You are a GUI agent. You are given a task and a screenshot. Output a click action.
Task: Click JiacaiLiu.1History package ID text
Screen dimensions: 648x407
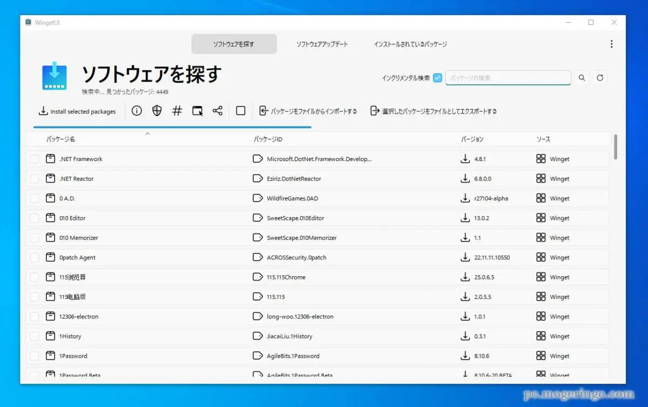pyautogui.click(x=289, y=336)
